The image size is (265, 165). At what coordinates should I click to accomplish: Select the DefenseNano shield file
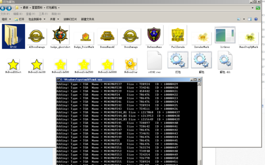click(154, 37)
